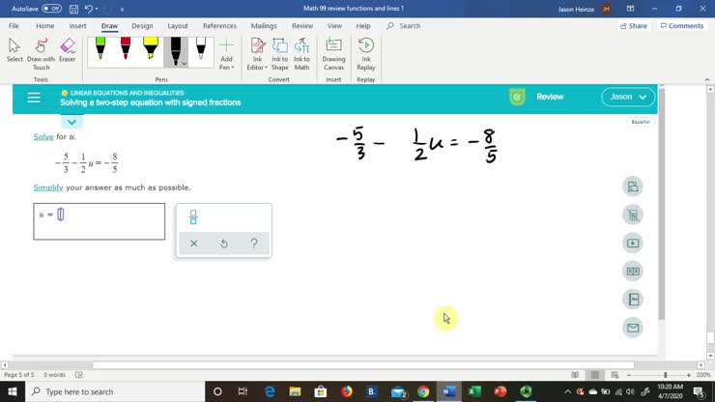
Task: Open the mail message sidebar icon
Action: pos(633,328)
